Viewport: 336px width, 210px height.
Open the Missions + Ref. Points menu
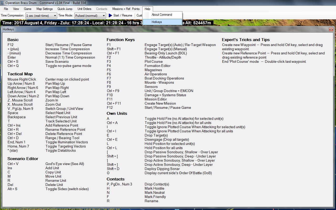coord(126,9)
